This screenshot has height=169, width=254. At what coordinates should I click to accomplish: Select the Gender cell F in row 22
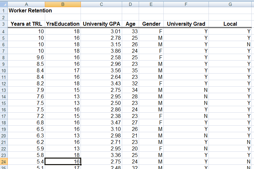tap(151, 148)
